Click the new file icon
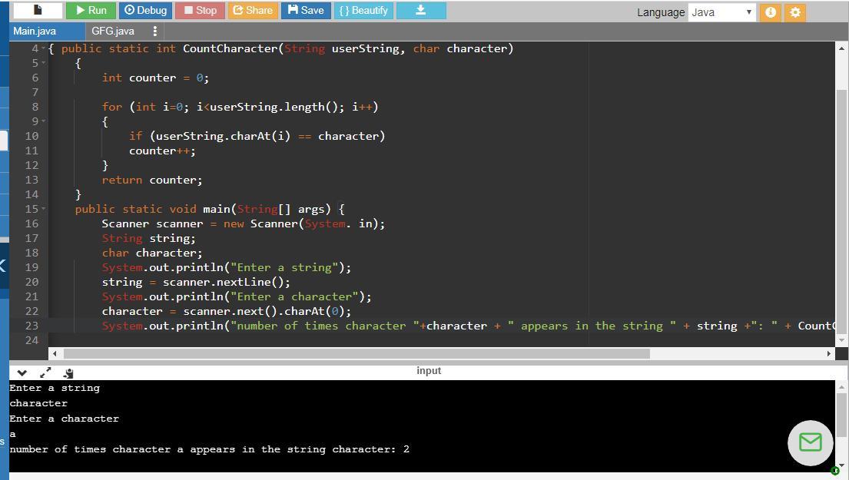The width and height of the screenshot is (849, 480). [x=37, y=10]
